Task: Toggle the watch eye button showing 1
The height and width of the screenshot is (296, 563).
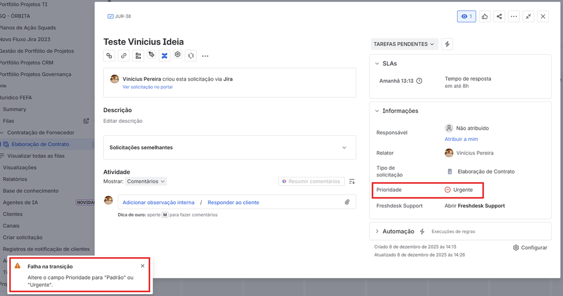Action: 467,16
